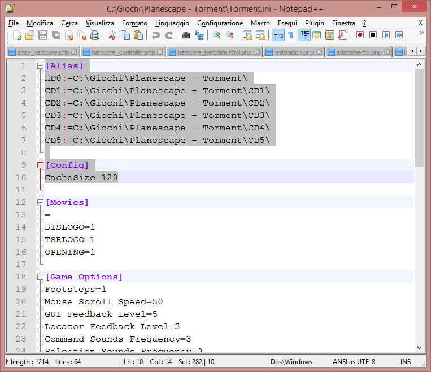Open the Esegui menu
The height and width of the screenshot is (372, 431).
point(288,23)
